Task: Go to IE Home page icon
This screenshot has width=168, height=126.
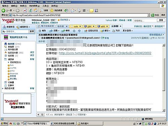Action: pyautogui.click(x=36, y=10)
